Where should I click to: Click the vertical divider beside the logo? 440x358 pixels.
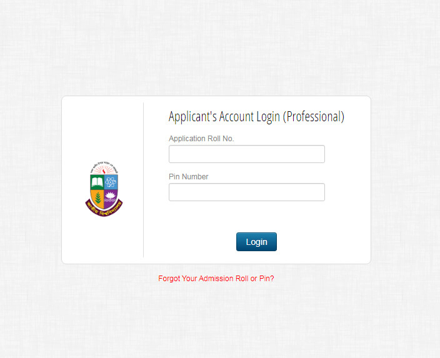(143, 180)
